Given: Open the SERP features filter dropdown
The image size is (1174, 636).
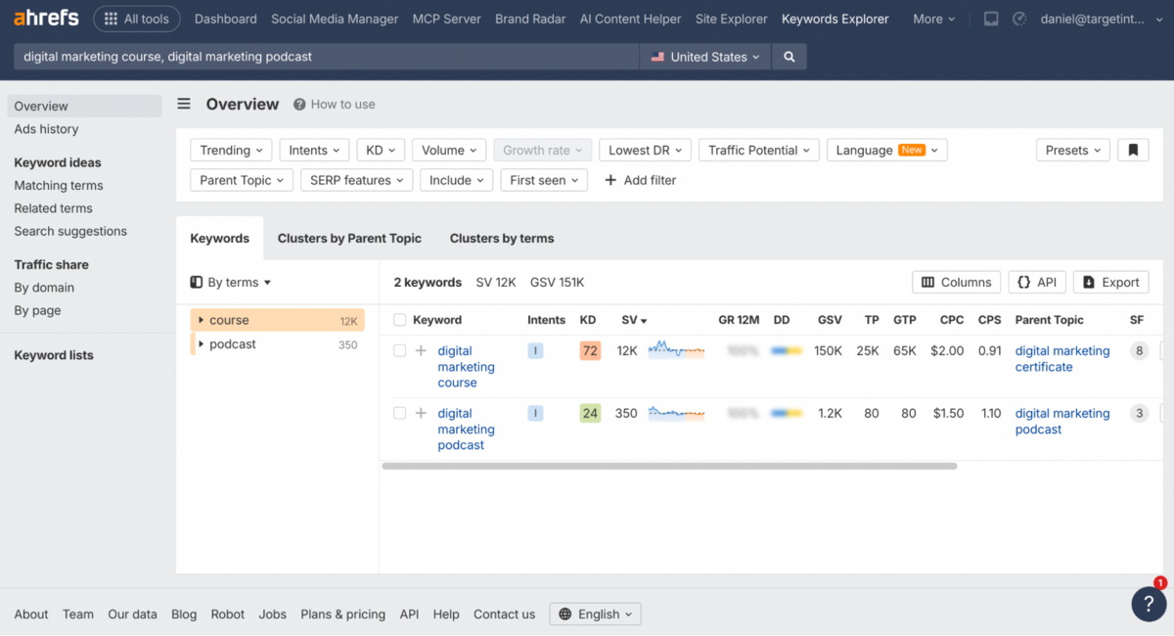Looking at the screenshot, I should 356,180.
